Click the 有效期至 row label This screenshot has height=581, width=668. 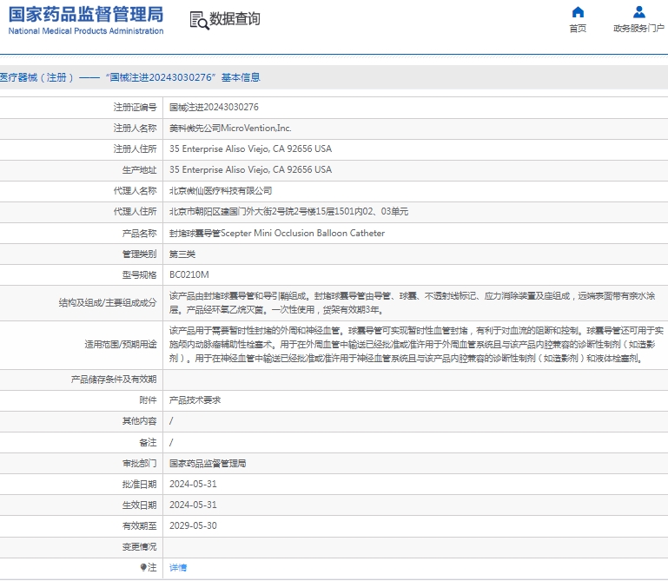[x=139, y=526]
